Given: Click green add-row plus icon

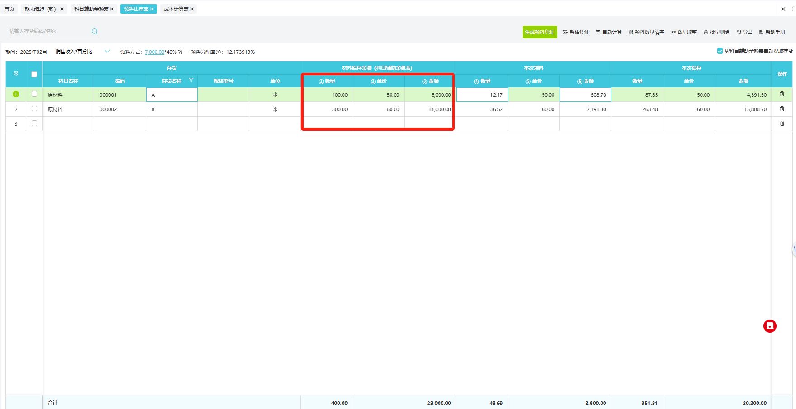Looking at the screenshot, I should coord(16,94).
